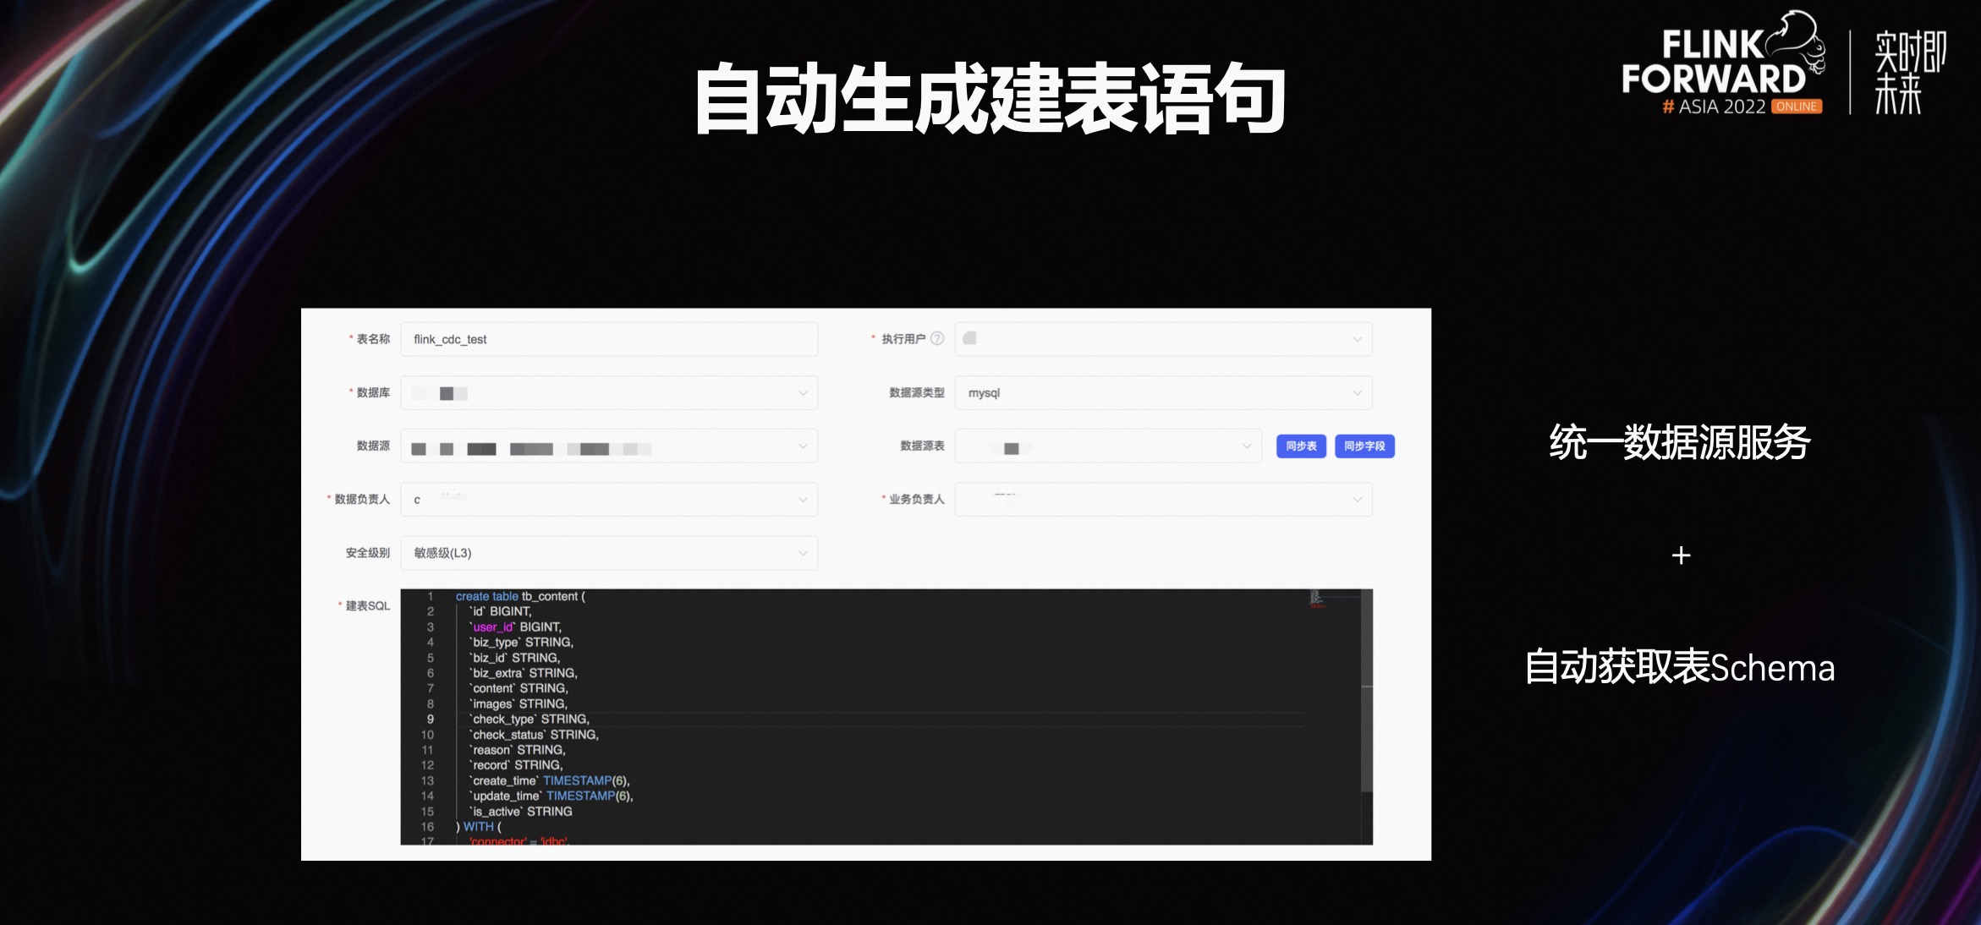The image size is (1981, 925).
Task: Open the 数据负责人 dropdown
Action: pos(802,500)
